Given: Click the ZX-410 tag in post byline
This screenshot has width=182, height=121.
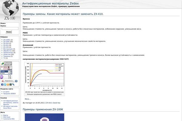Looking at the screenshot, I should (49, 103).
